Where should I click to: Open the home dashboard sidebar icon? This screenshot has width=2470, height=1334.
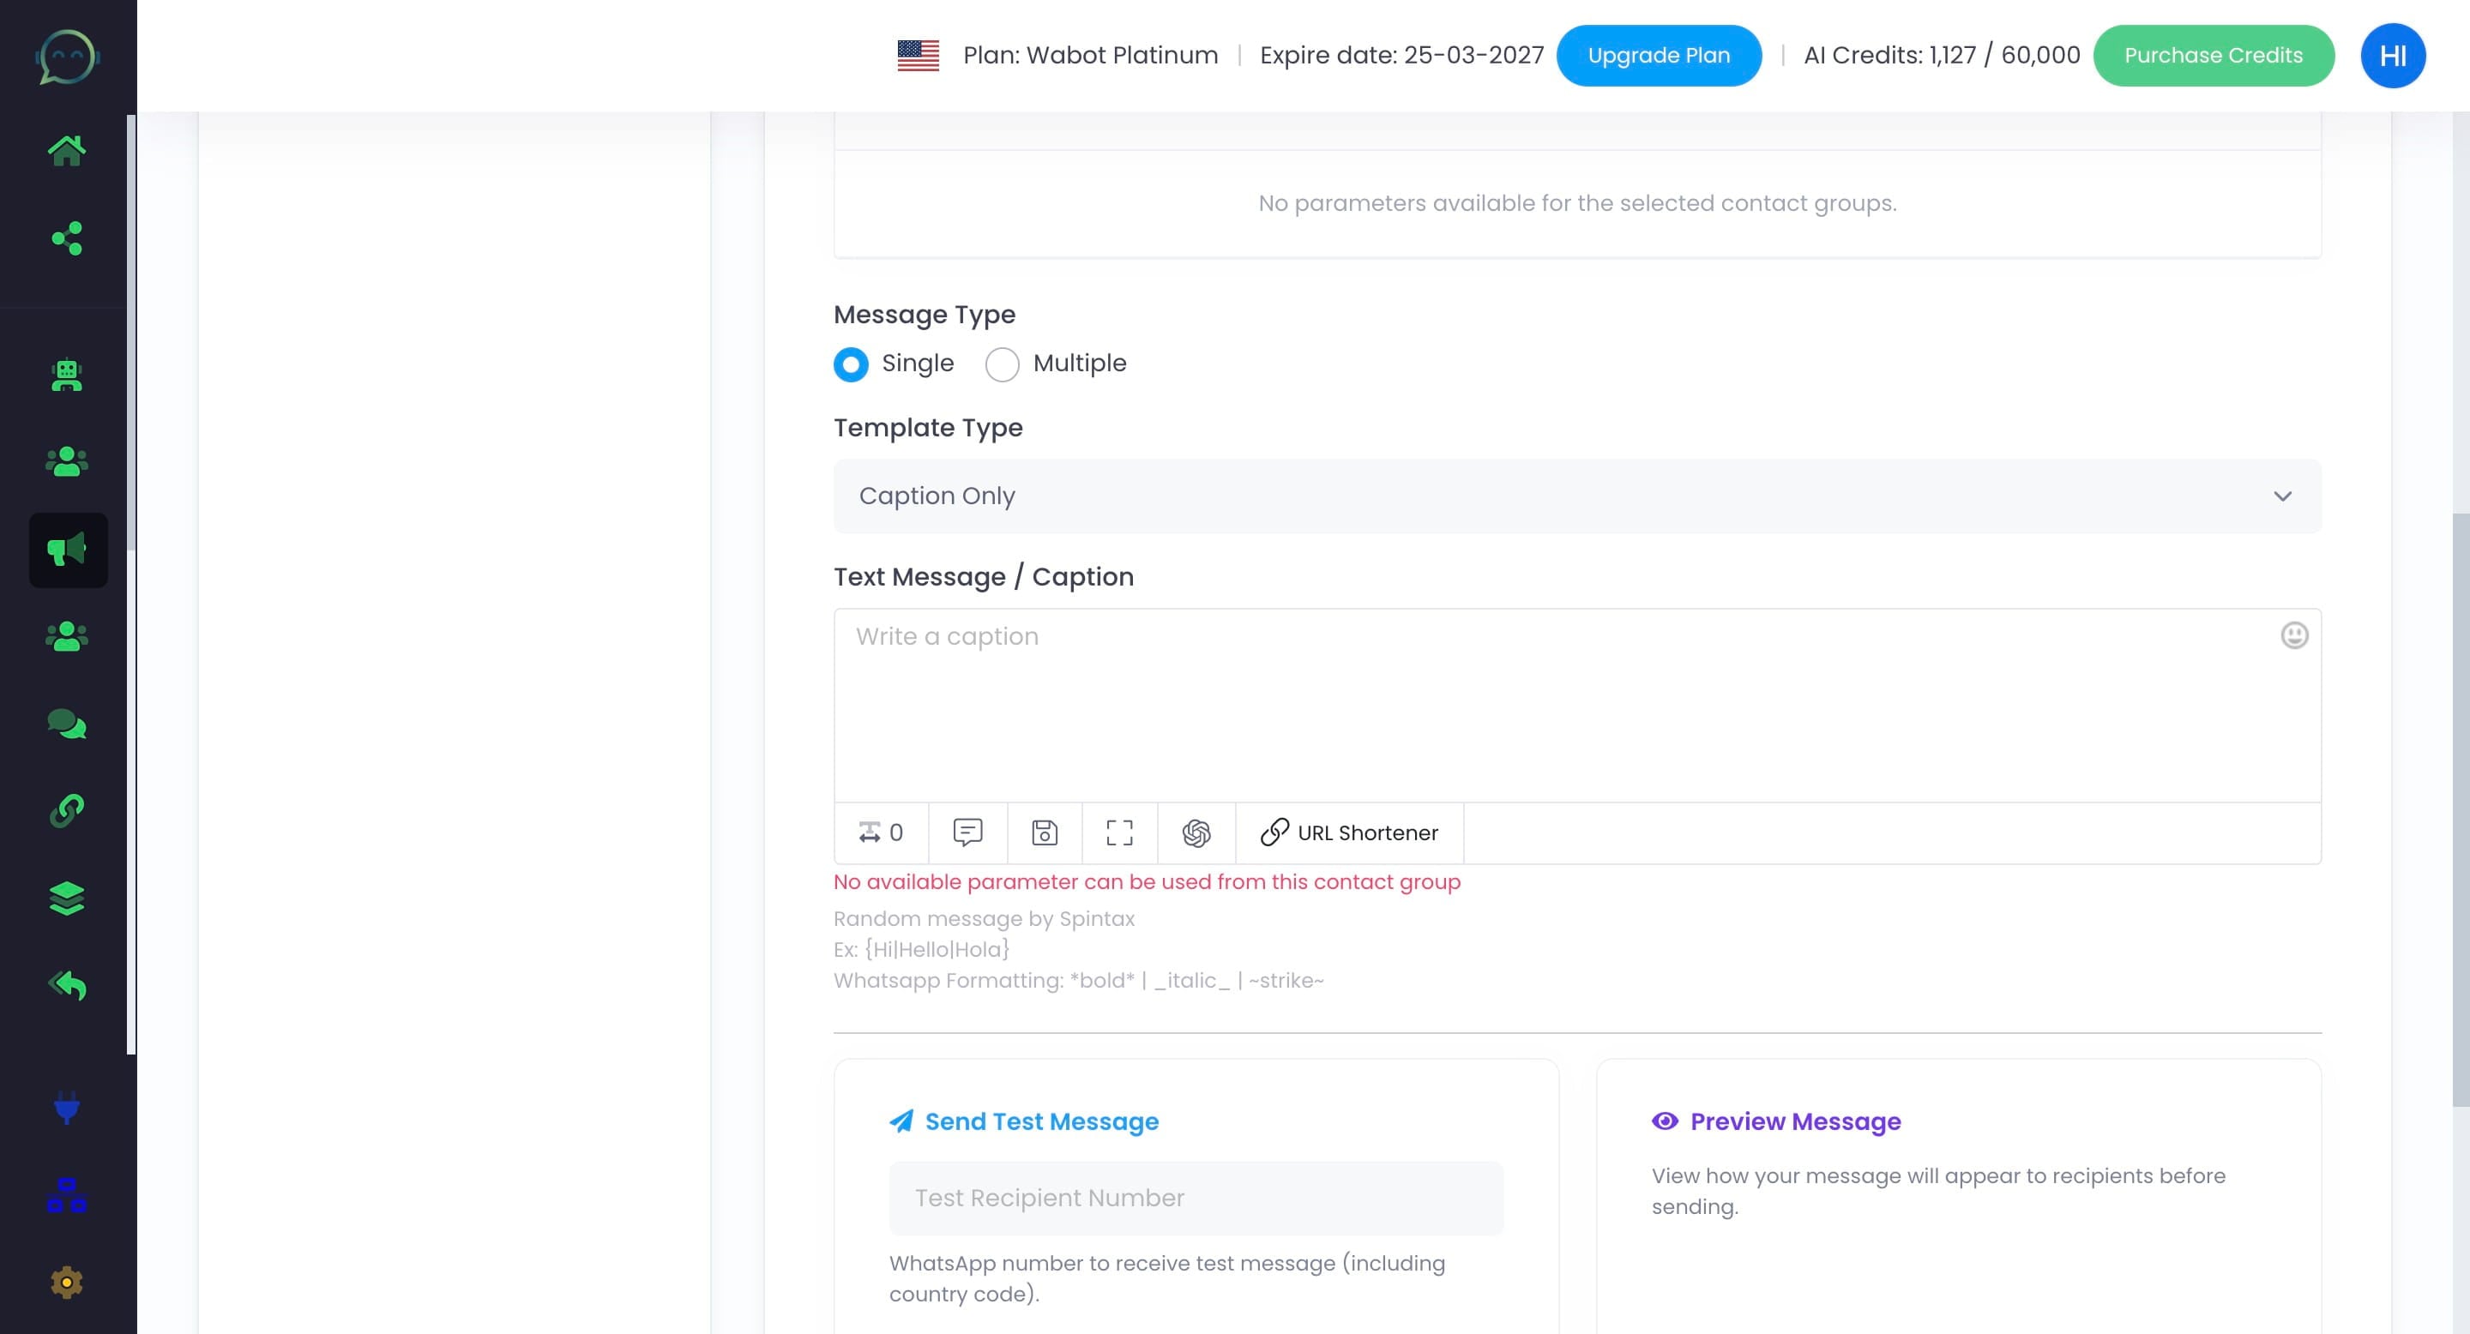(67, 150)
